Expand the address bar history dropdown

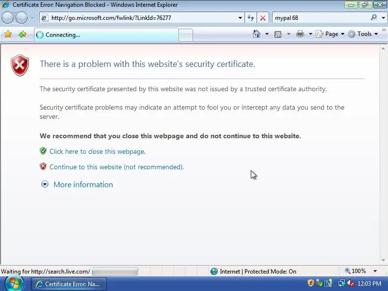pos(240,18)
